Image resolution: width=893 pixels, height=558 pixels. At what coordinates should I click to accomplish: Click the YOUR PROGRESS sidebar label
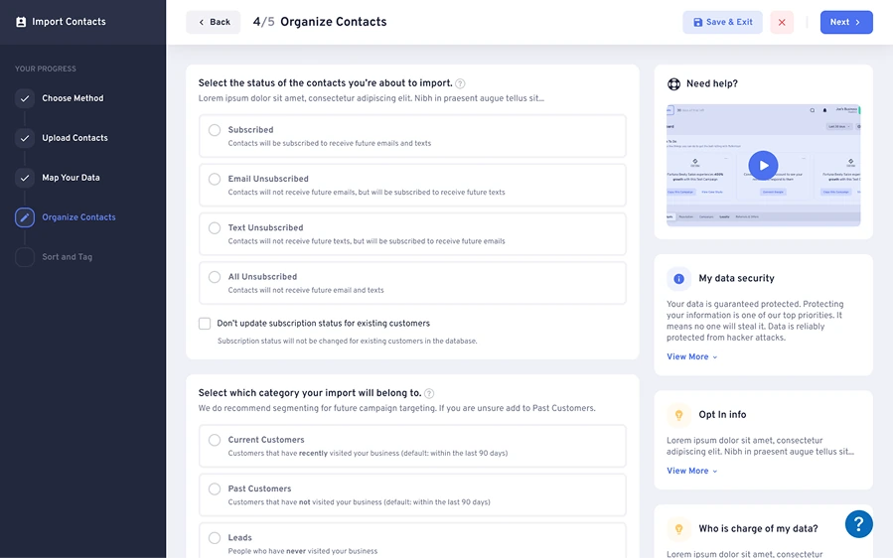(x=46, y=69)
